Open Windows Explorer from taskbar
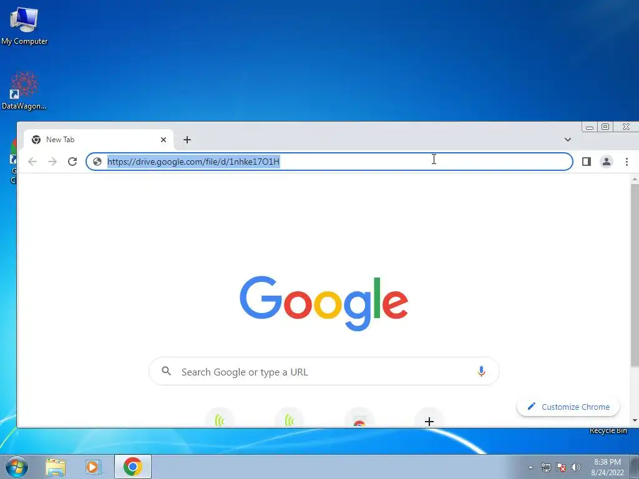This screenshot has width=639, height=479. point(56,467)
